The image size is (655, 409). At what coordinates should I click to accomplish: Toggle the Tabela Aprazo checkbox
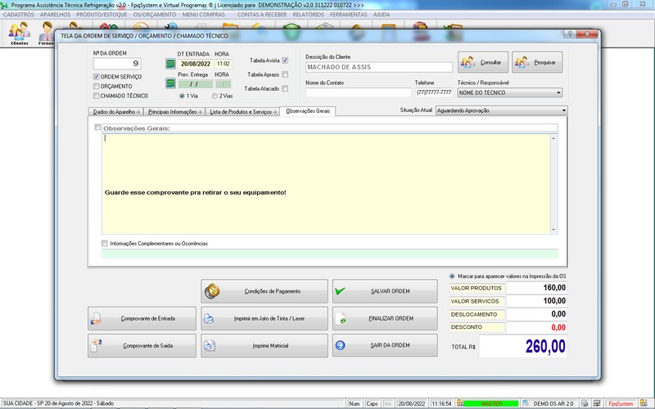tap(285, 74)
